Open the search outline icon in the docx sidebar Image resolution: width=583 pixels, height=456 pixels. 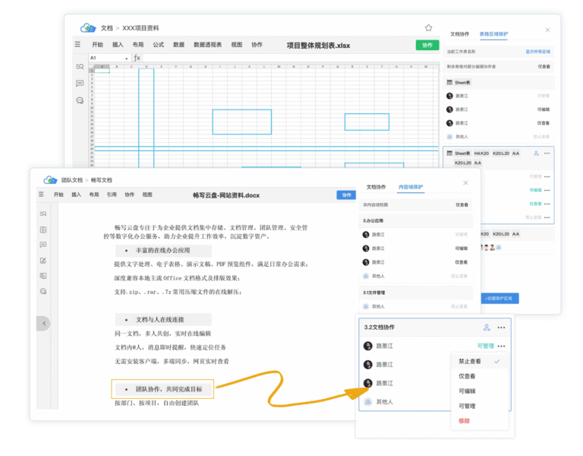43,214
